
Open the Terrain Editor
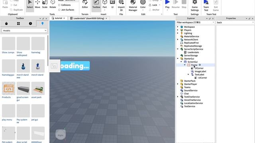tap(85, 5)
